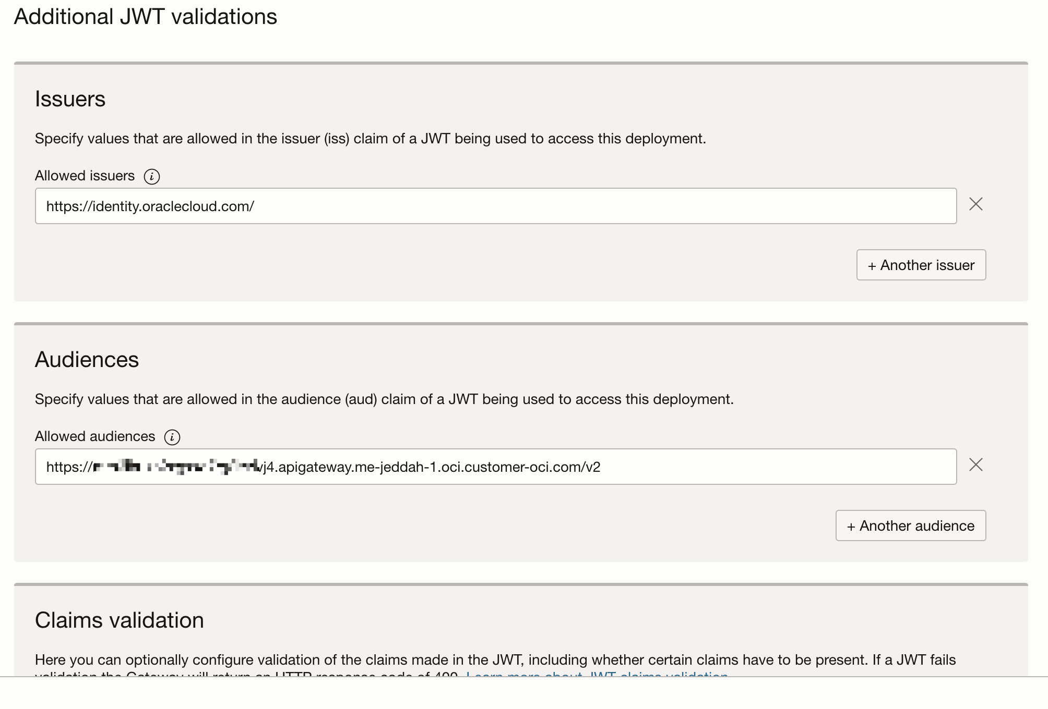
Task: Click the Additional JWT validations title
Action: (145, 17)
